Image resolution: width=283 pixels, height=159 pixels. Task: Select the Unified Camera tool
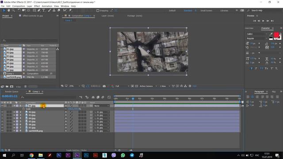pyautogui.click(x=23, y=11)
